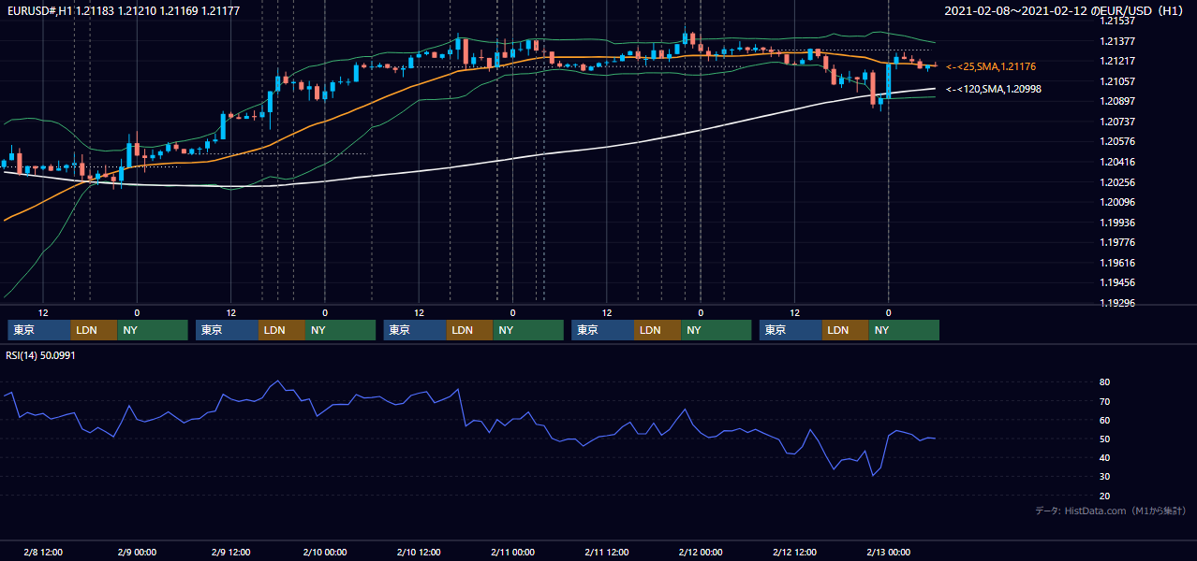This screenshot has width=1197, height=561.
Task: Click RSI scale value 50
Action: pyautogui.click(x=1104, y=439)
